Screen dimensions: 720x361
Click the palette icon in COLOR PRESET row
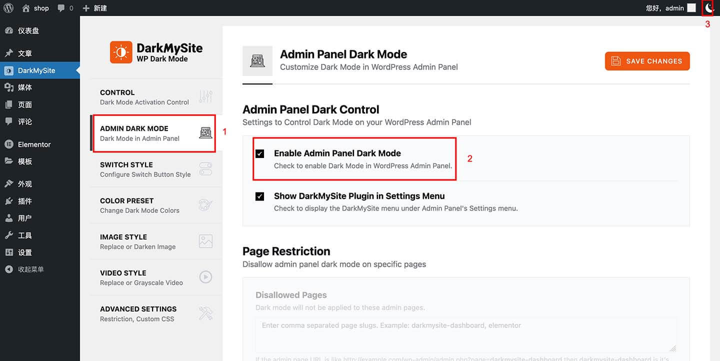point(205,205)
